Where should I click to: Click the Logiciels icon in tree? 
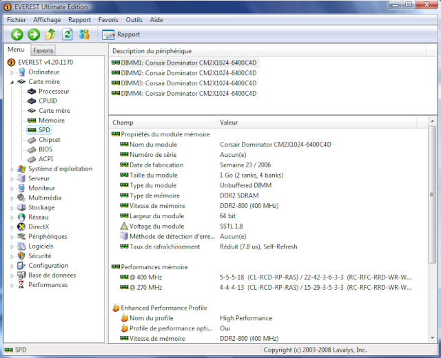point(21,246)
